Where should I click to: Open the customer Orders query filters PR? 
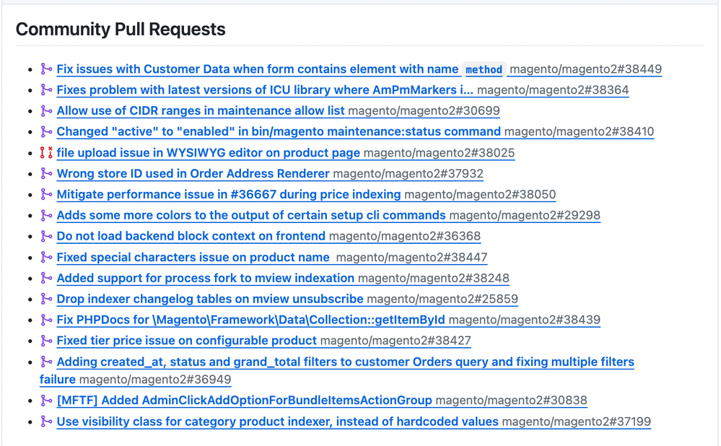tap(345, 362)
